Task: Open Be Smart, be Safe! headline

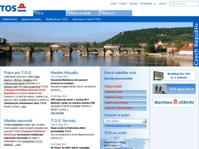Action: pyautogui.click(x=70, y=148)
